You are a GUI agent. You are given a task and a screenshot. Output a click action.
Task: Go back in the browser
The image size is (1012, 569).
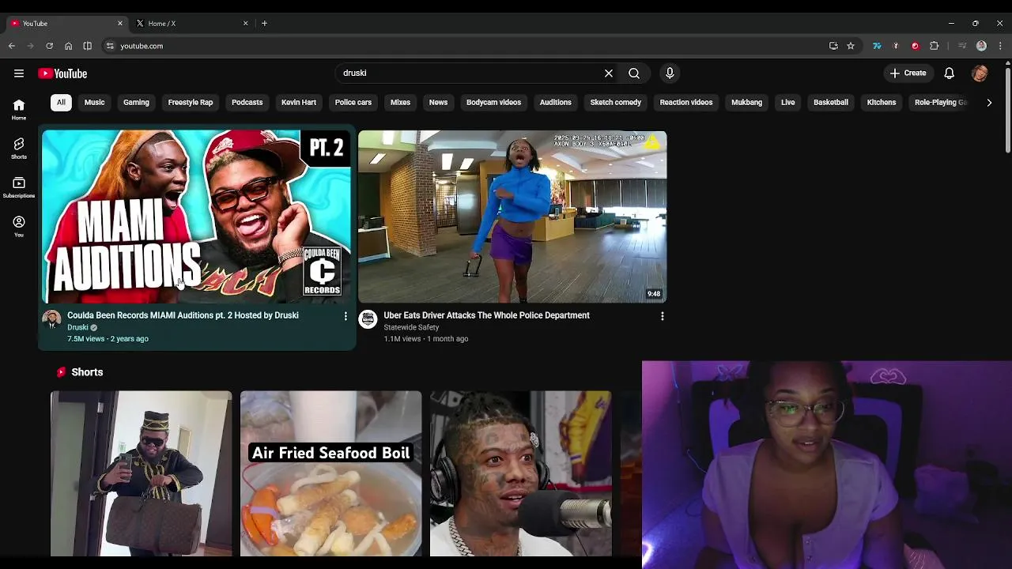click(12, 46)
